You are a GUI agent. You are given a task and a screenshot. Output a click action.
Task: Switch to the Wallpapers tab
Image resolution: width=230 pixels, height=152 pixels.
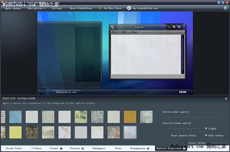(99, 148)
